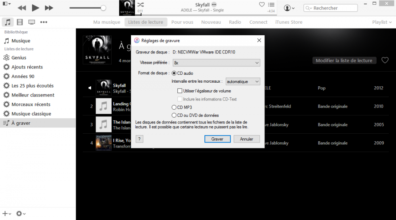This screenshot has height=220, width=396.
Task: Click the play button
Action: (35, 8)
